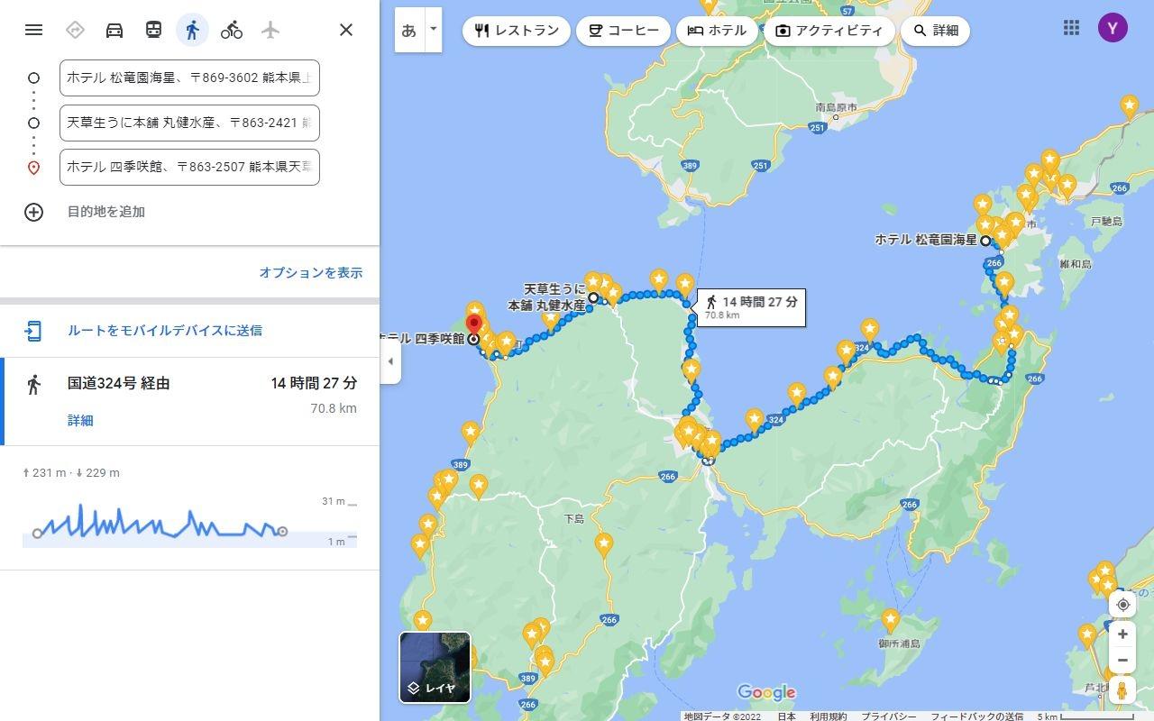Search nearby ホテル hotels

coord(717,31)
